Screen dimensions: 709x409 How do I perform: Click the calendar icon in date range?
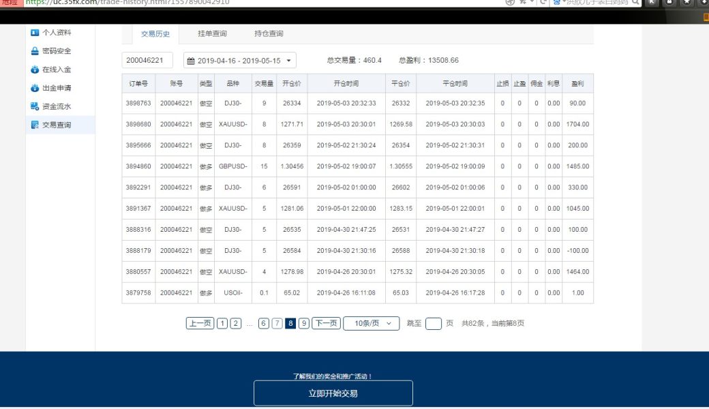point(191,61)
